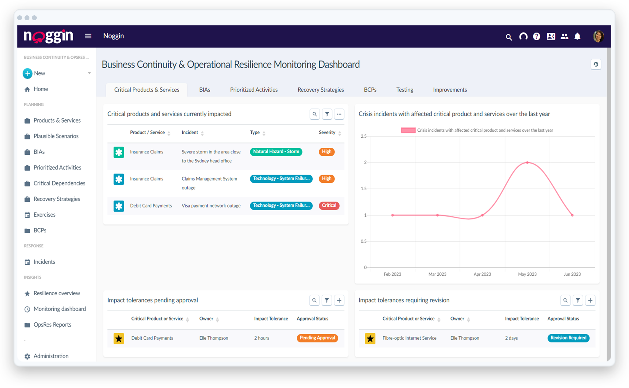This screenshot has height=388, width=629.
Task: Switch to the Recovery Strategies tab
Action: point(320,90)
